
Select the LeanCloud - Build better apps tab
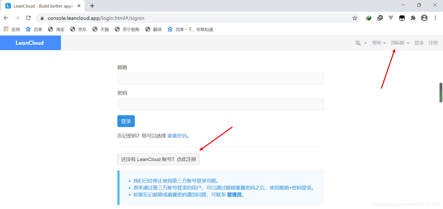(x=43, y=6)
